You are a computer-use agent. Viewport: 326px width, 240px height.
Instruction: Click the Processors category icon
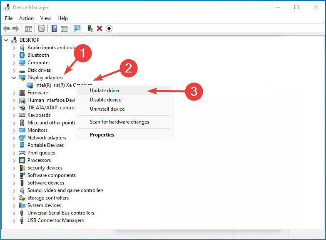(x=22, y=160)
